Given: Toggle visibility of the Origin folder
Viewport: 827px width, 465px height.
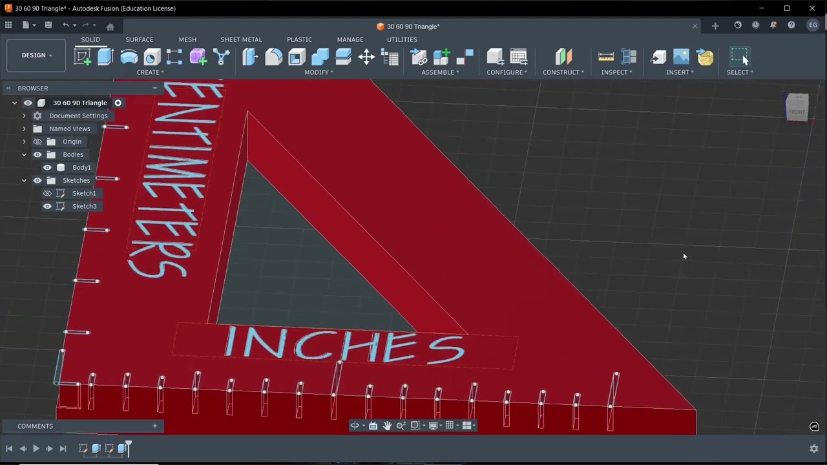Looking at the screenshot, I should 37,141.
